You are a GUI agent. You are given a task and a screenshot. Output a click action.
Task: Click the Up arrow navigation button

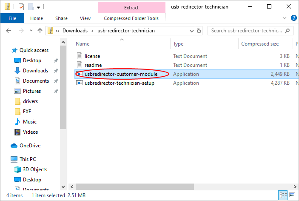[x=40, y=31]
